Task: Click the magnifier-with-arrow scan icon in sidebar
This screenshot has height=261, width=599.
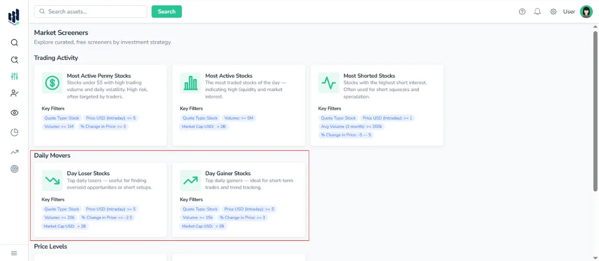Action: point(14,60)
